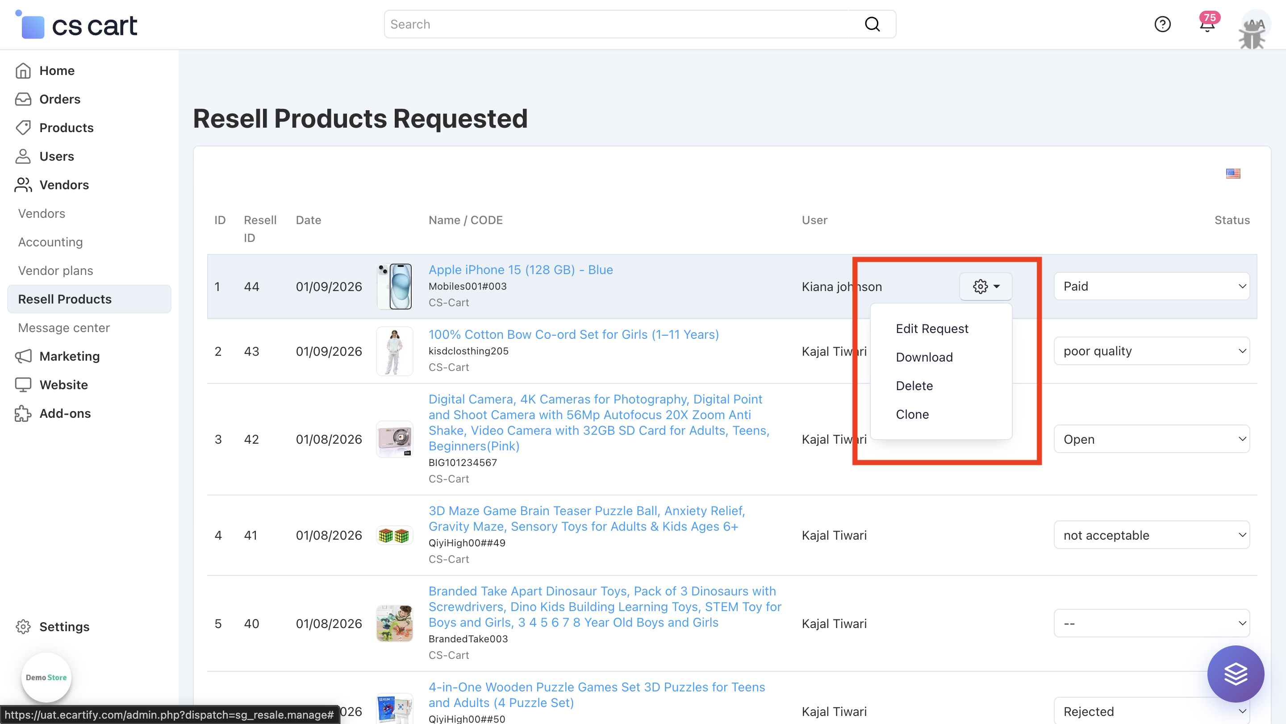The height and width of the screenshot is (724, 1286).
Task: Click the US flag language icon
Action: pyautogui.click(x=1232, y=173)
